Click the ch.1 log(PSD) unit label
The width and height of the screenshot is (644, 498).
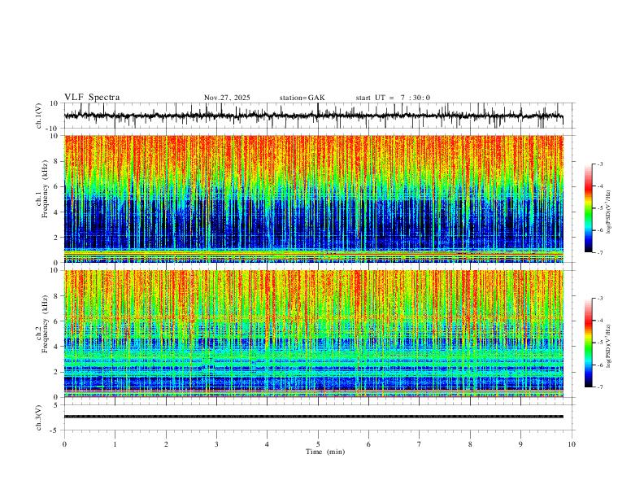[609, 212]
